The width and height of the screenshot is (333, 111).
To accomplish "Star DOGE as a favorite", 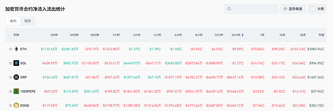I will pyautogui.click(x=10, y=105).
